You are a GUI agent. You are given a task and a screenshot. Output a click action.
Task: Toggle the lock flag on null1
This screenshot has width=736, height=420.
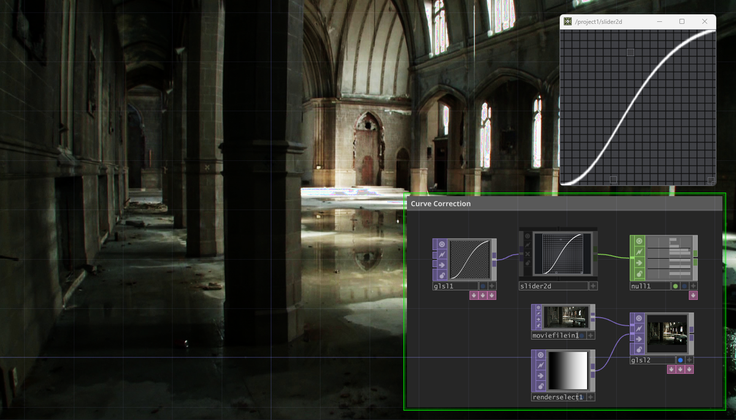639,273
